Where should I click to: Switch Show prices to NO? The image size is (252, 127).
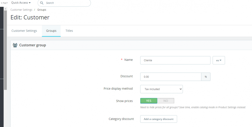[166, 101]
